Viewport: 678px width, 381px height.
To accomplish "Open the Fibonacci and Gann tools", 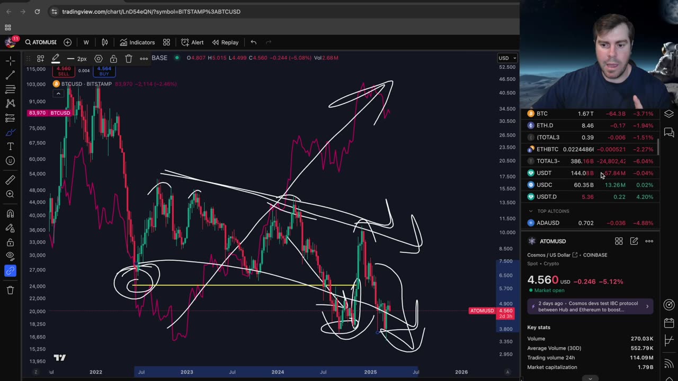I will (10, 89).
